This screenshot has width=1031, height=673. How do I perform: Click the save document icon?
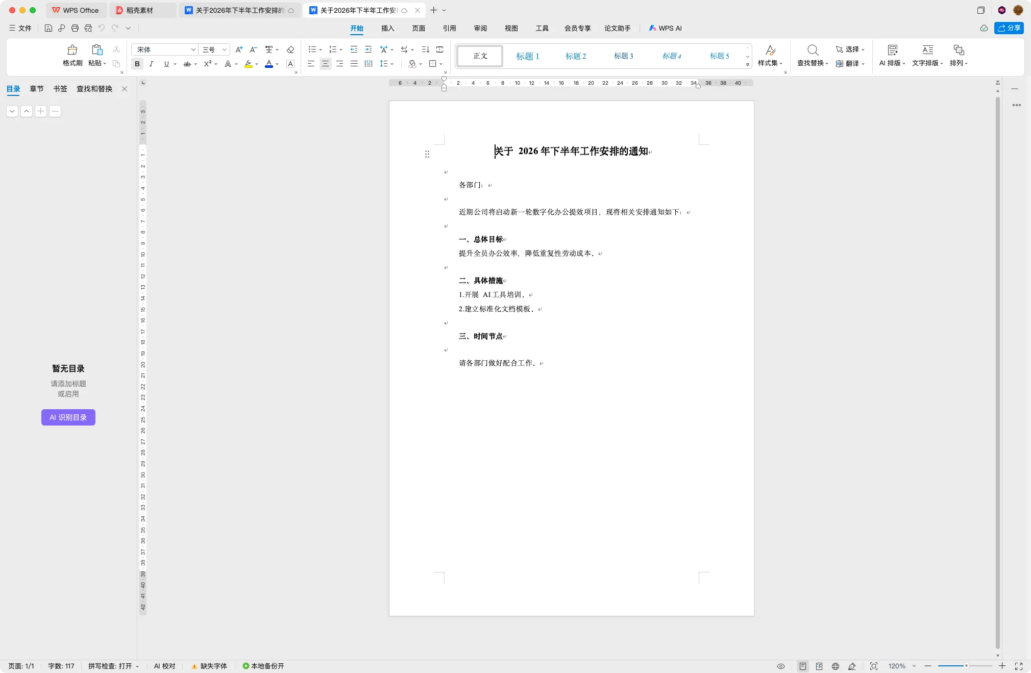point(48,28)
